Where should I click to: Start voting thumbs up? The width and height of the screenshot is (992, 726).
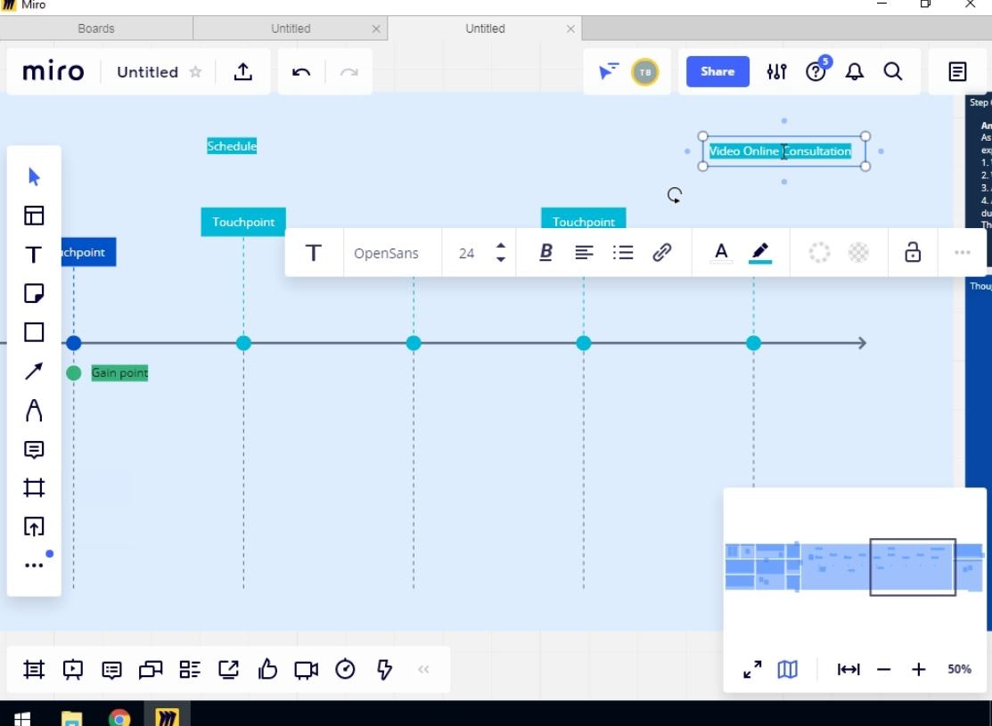[267, 669]
